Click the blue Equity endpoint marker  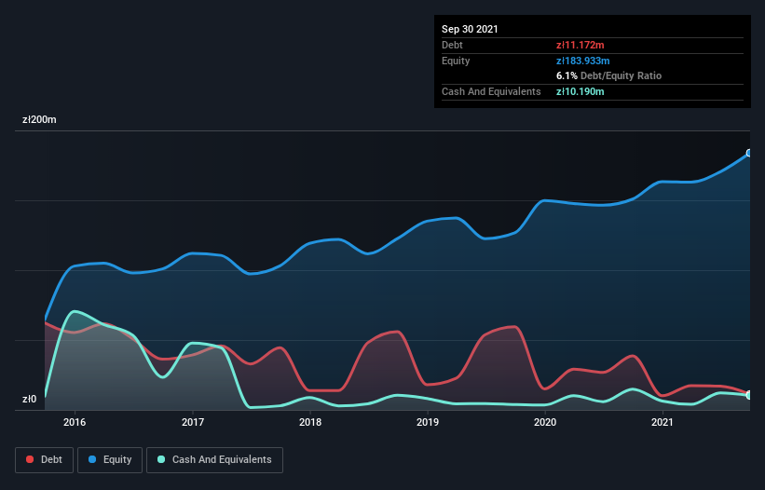tap(749, 153)
